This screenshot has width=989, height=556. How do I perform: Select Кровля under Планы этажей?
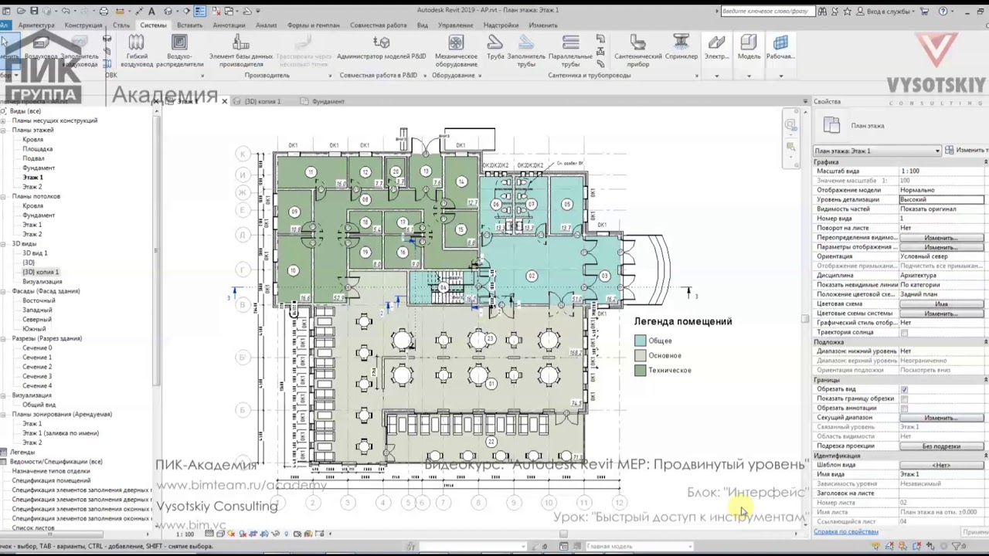point(32,140)
